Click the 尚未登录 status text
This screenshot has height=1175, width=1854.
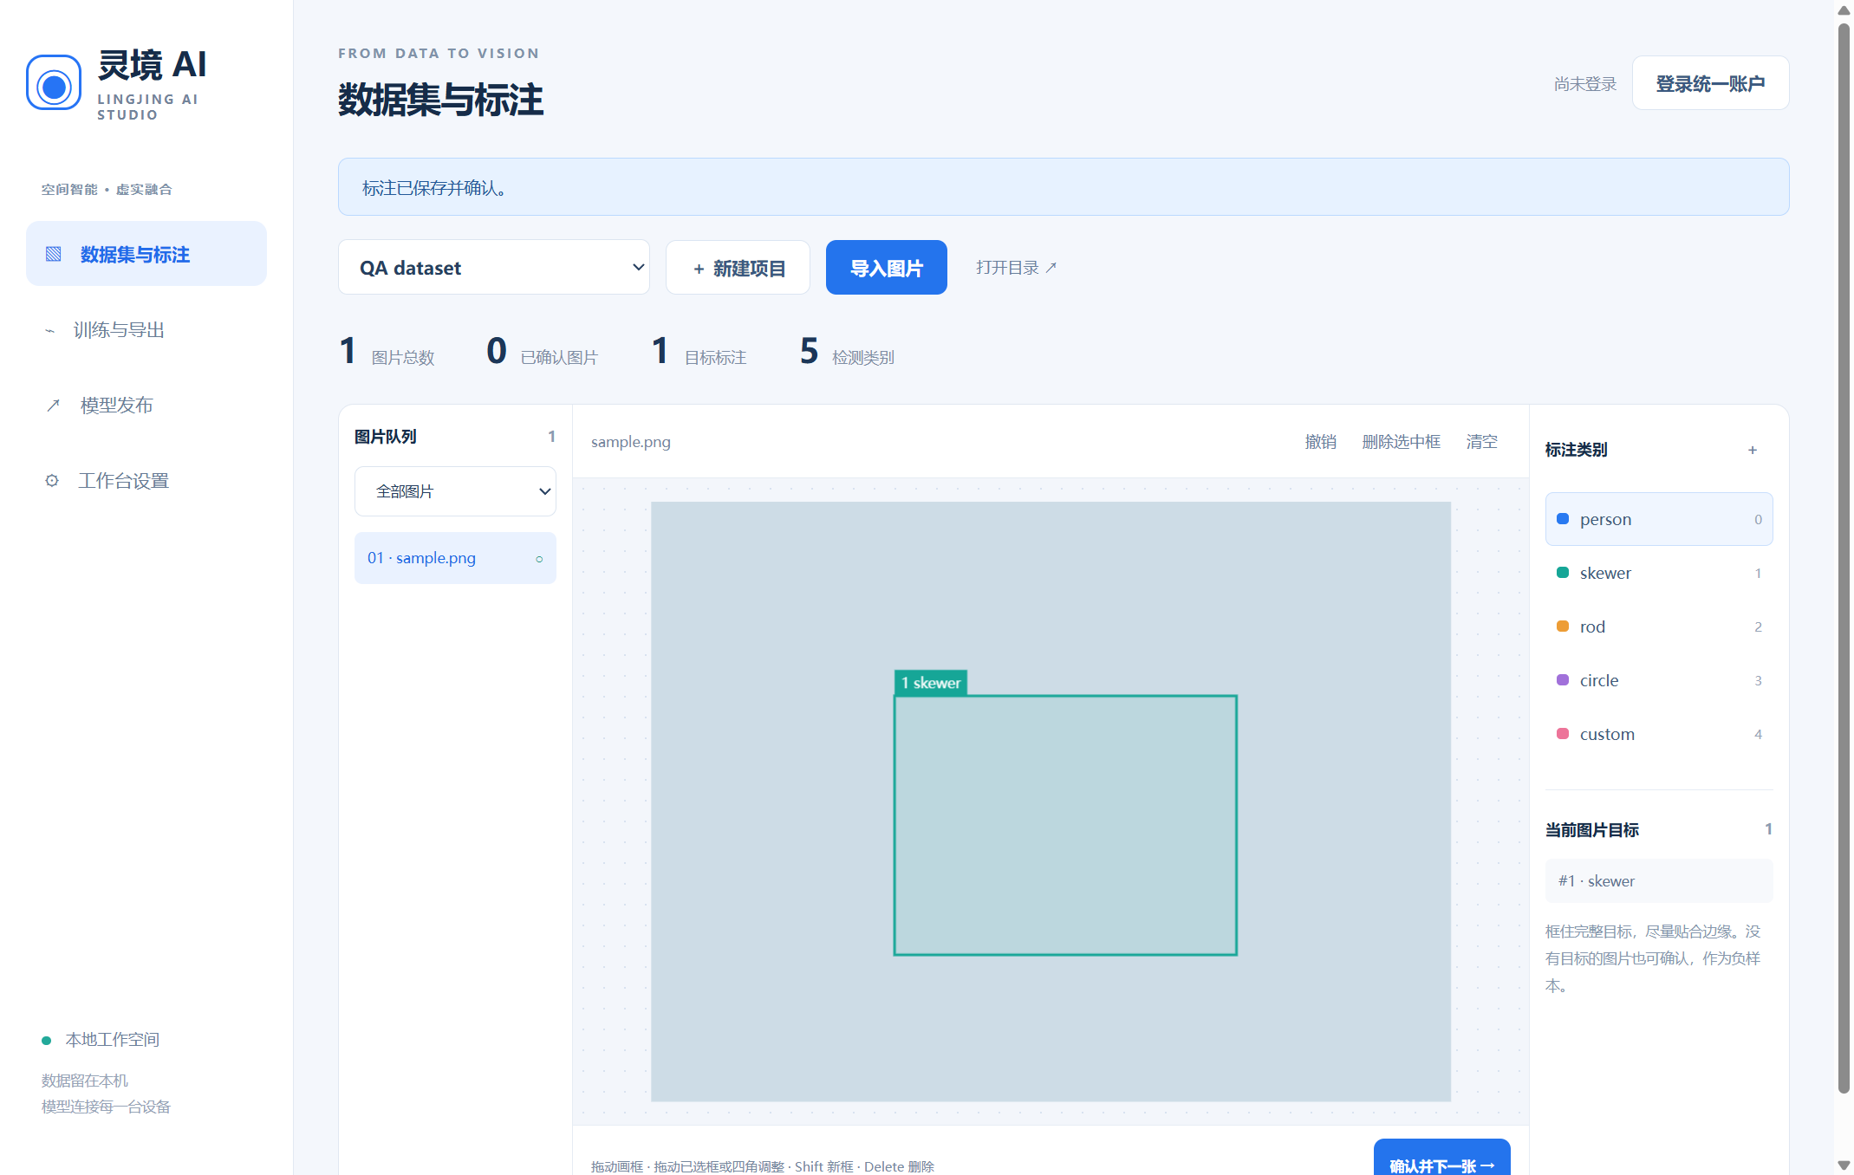click(1585, 84)
